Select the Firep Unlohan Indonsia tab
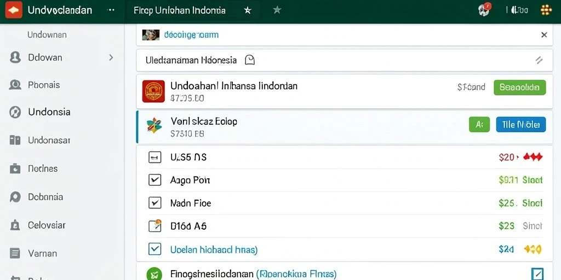 (180, 10)
